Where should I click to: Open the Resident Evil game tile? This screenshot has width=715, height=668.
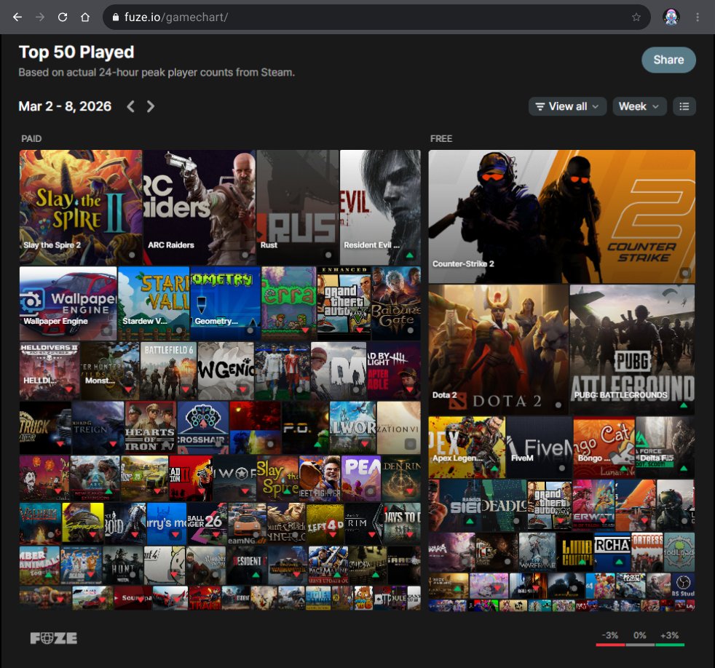380,207
